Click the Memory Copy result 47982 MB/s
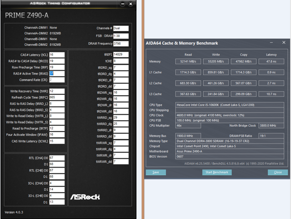The image size is (291, 219). pyautogui.click(x=244, y=61)
